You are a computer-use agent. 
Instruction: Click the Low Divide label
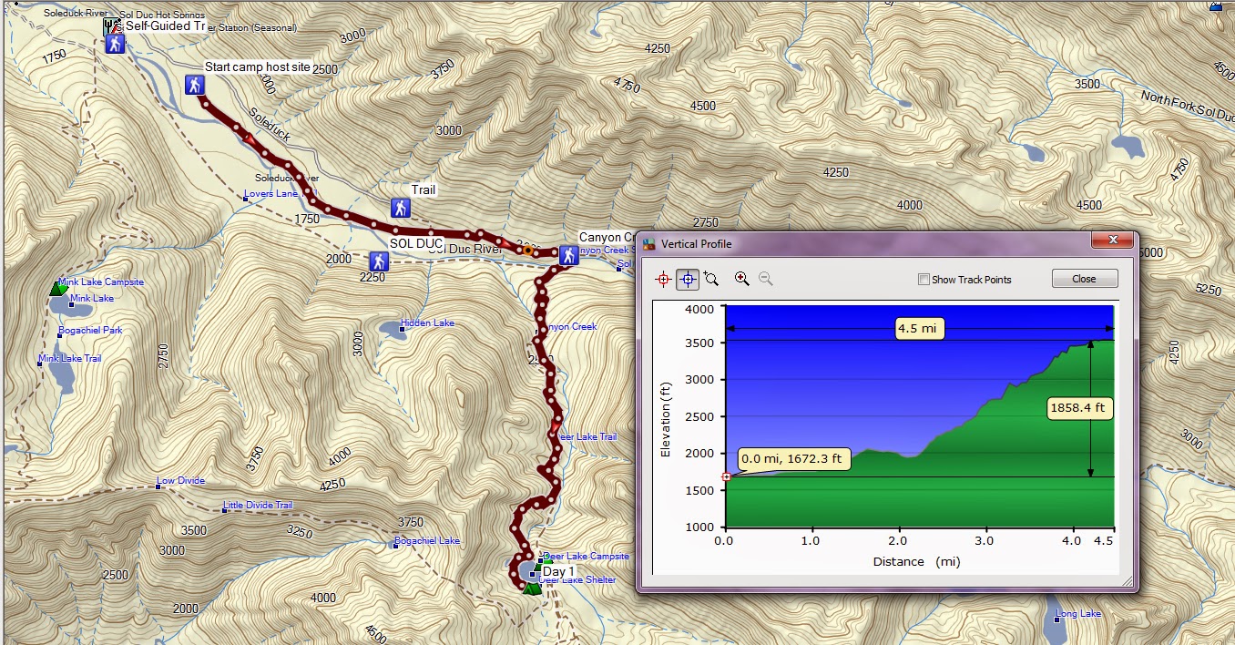click(x=180, y=481)
